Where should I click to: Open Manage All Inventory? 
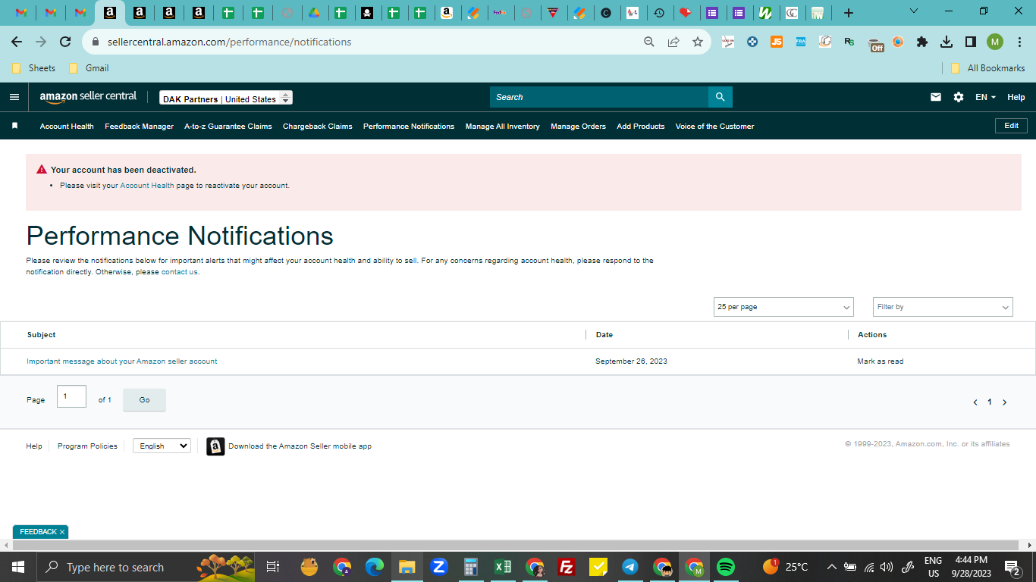pos(503,127)
